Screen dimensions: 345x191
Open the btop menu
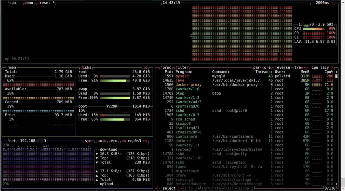29,3
